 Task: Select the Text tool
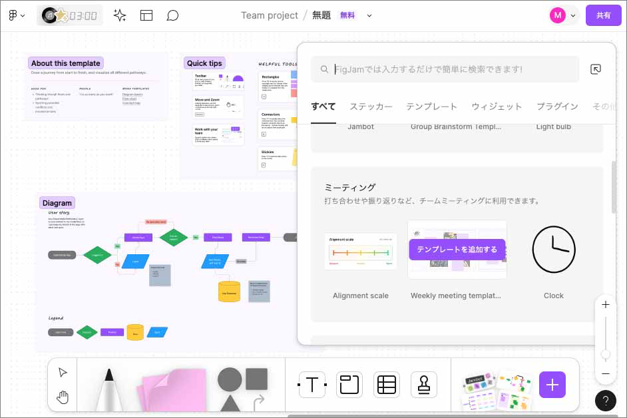(x=312, y=385)
